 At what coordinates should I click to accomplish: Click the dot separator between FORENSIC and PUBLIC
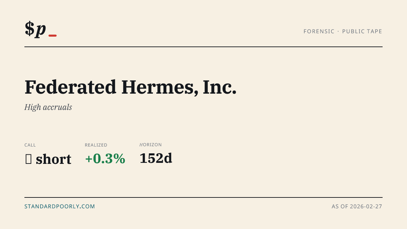338,31
